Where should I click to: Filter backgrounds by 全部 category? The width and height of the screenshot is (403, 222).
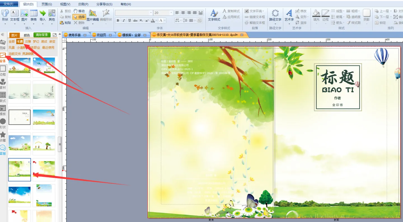[11, 41]
